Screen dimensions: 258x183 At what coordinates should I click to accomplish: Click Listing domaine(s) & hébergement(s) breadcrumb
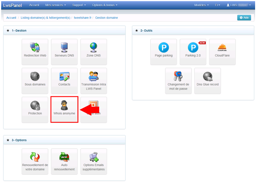[45, 18]
